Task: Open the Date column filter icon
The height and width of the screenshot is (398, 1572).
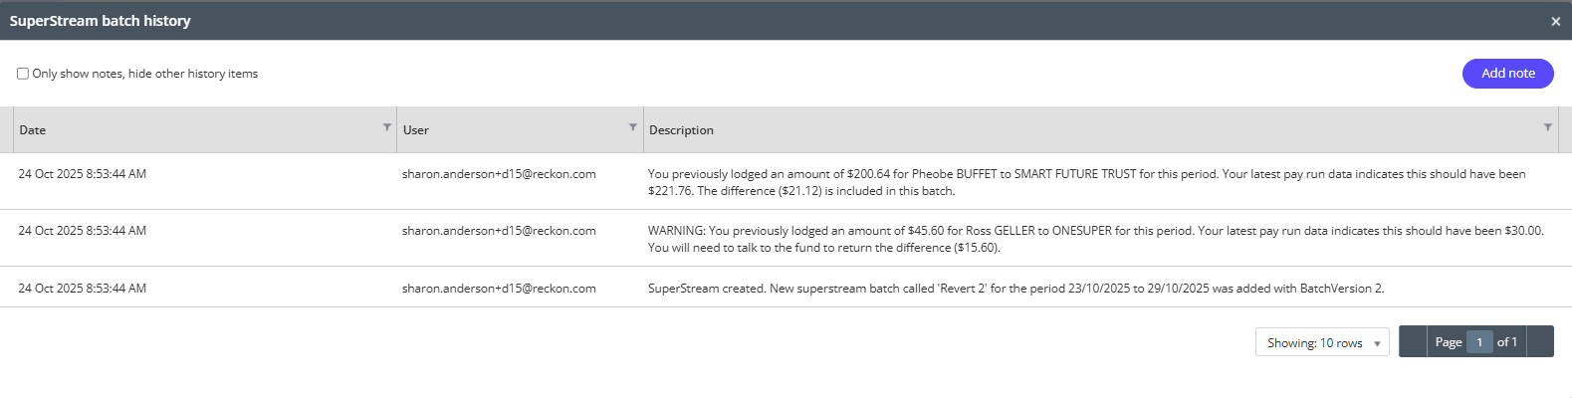Action: [387, 127]
